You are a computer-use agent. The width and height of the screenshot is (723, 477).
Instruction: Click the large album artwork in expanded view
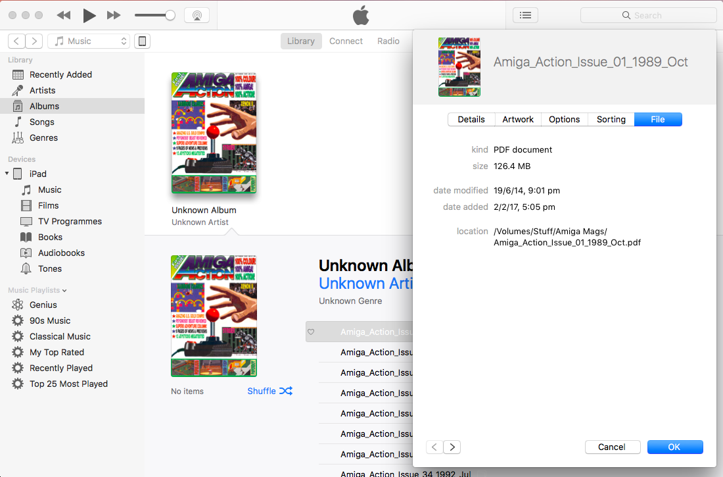(x=214, y=316)
